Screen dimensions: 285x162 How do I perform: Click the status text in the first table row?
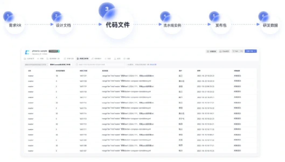(x=237, y=76)
